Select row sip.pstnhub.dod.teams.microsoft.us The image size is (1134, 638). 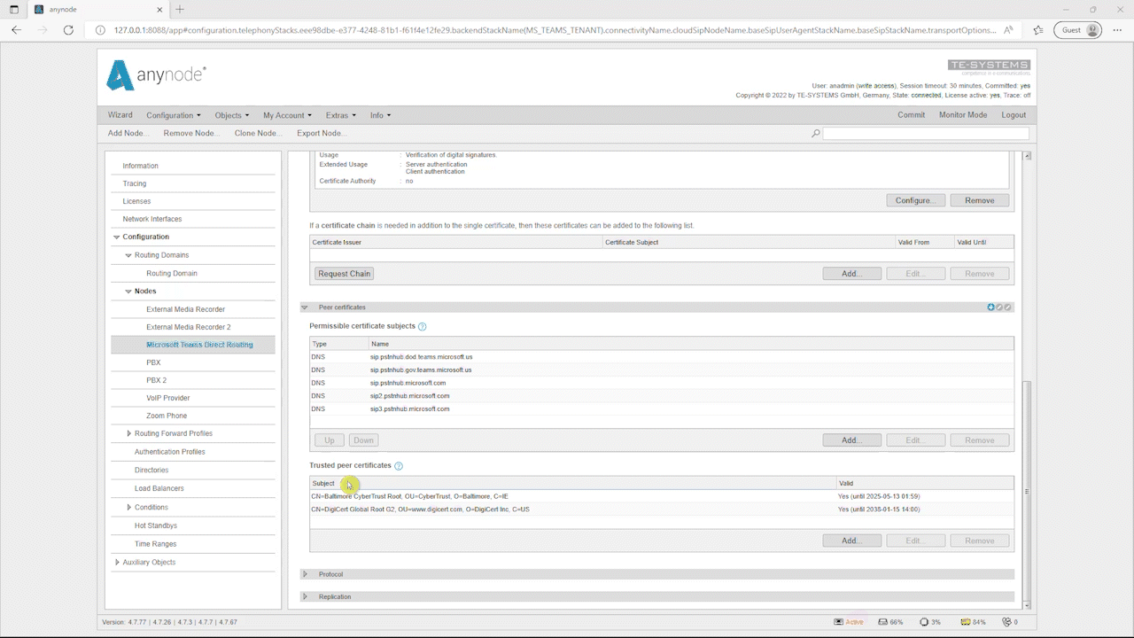pyautogui.click(x=661, y=357)
